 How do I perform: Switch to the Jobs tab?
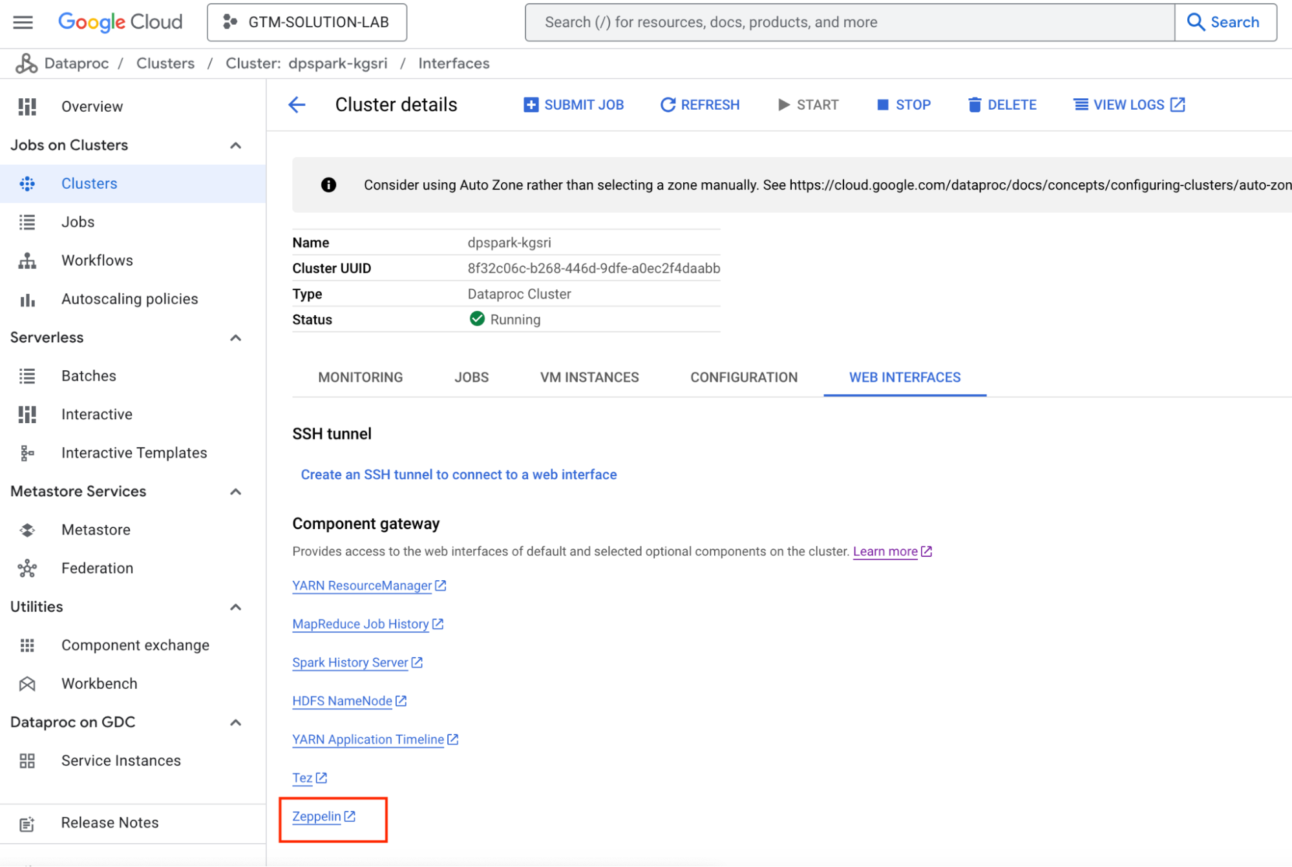click(471, 377)
